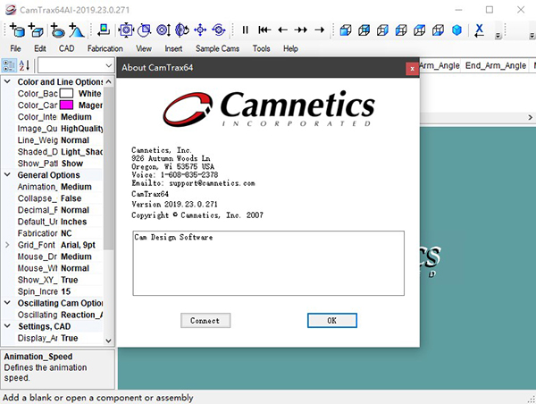
Task: Pause the cam animation
Action: 246,29
